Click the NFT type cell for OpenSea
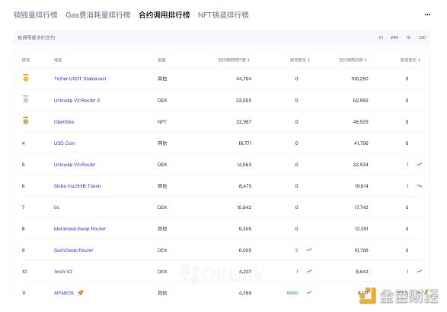Screen dimensions: 447x312 [161, 121]
